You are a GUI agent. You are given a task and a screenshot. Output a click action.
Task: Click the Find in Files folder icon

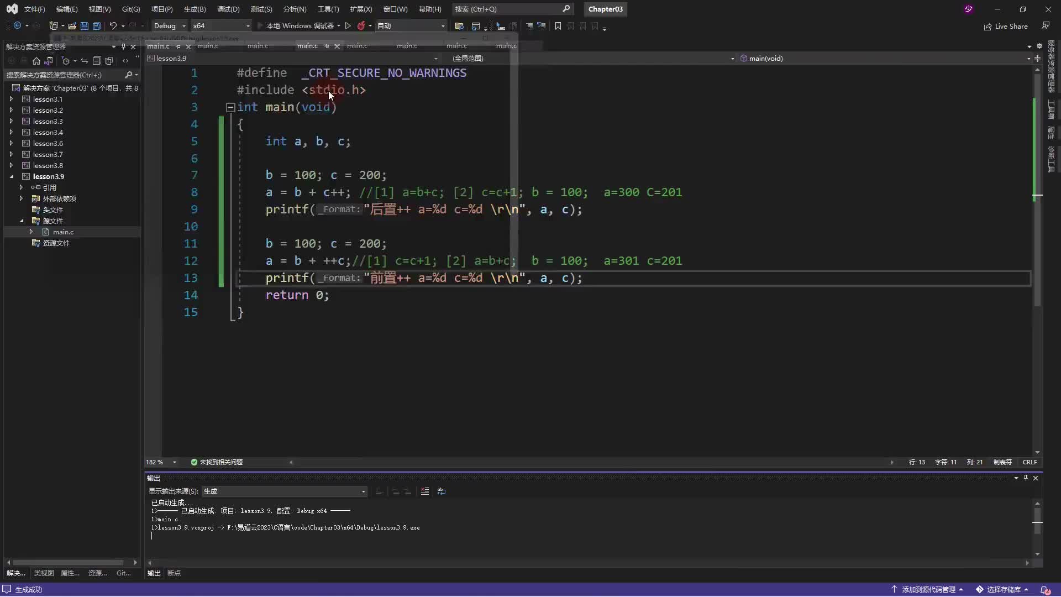(459, 26)
